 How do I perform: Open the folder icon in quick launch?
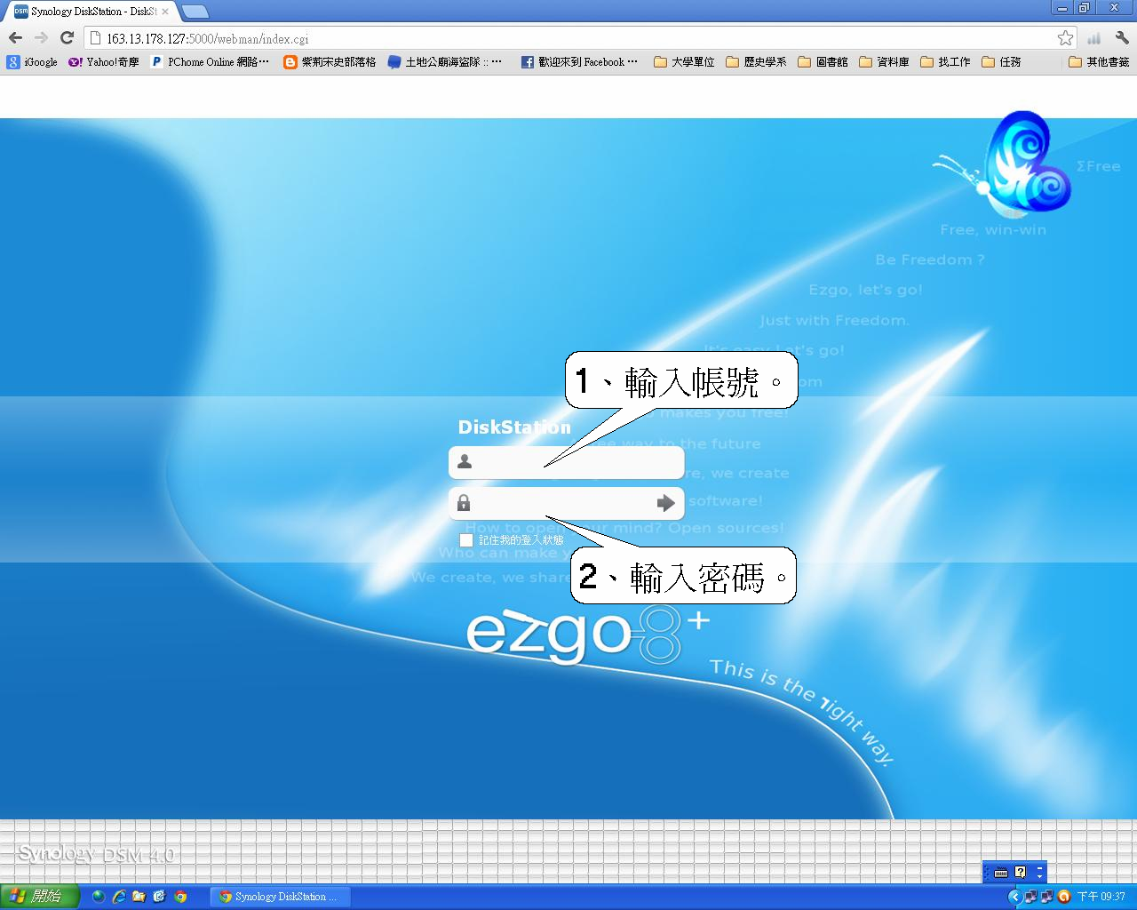pyautogui.click(x=139, y=897)
